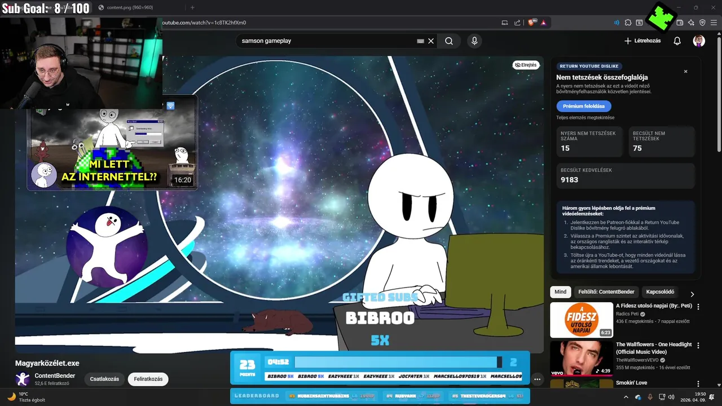Click the 'Nyers nem tetszések száma' 15 card
The image size is (722, 406).
(x=589, y=142)
